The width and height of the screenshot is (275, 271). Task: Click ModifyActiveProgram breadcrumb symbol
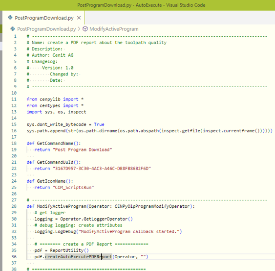click(114, 29)
